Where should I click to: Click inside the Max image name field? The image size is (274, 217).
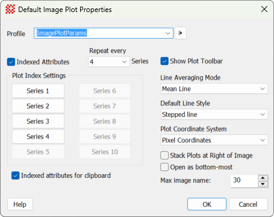(x=244, y=181)
